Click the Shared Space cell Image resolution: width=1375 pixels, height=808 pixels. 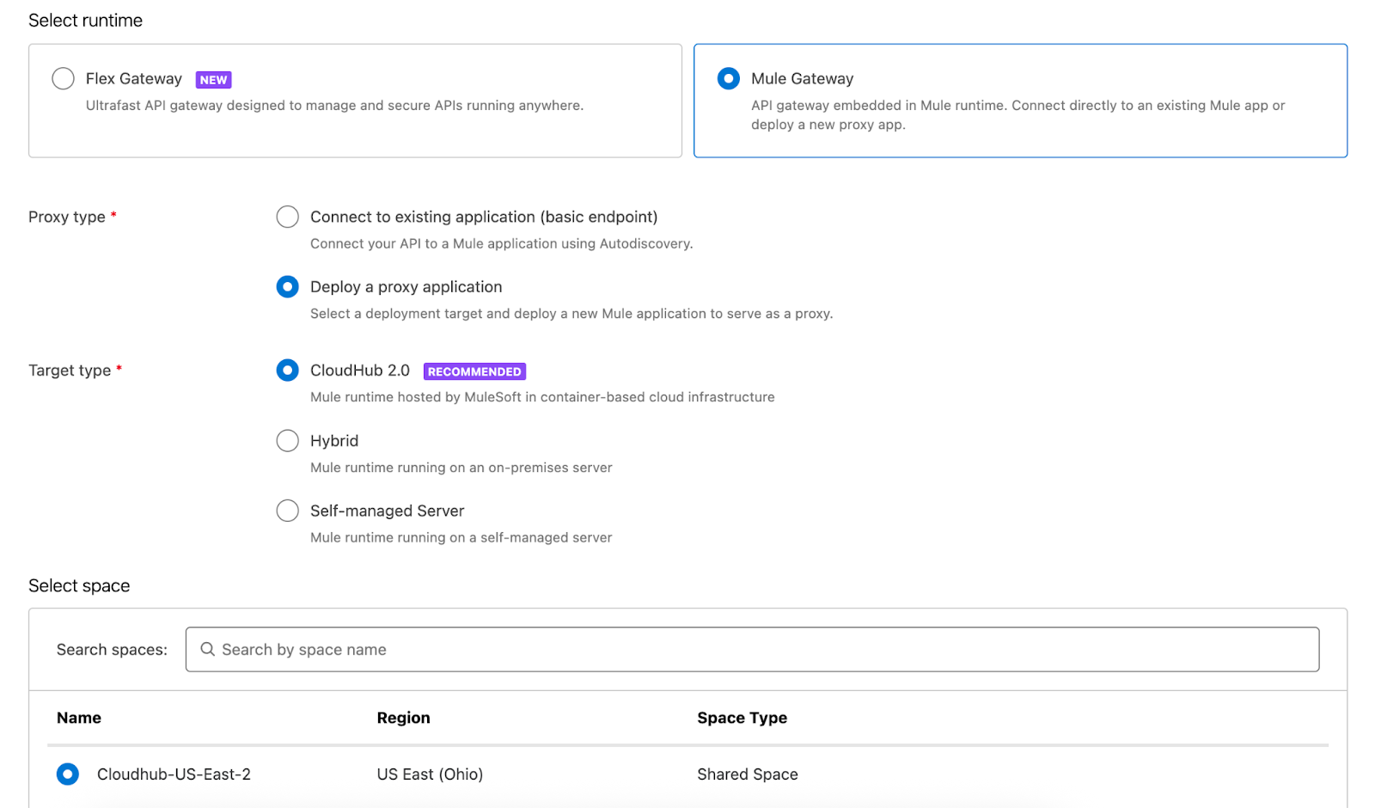748,774
